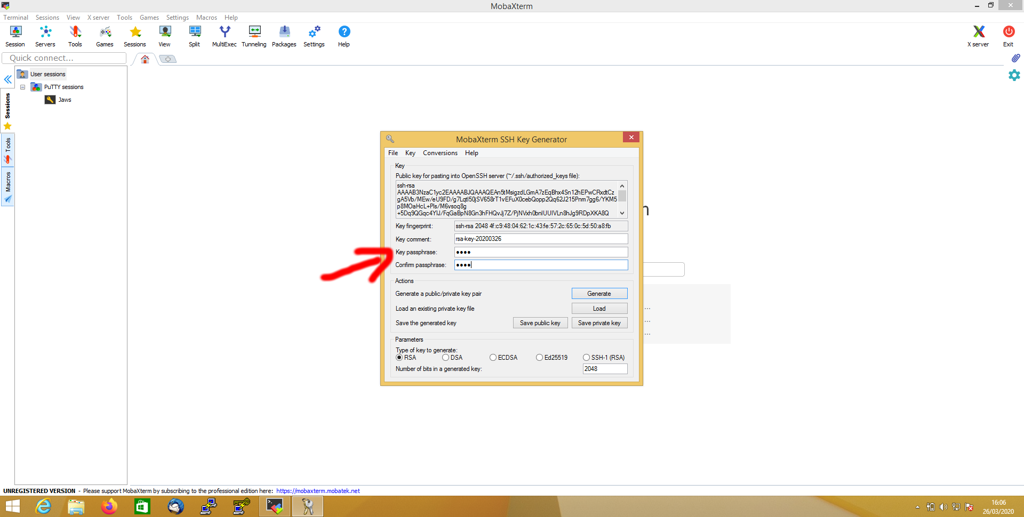This screenshot has width=1024, height=517.
Task: Switch to the Sessions sidebar tab
Action: 7,111
